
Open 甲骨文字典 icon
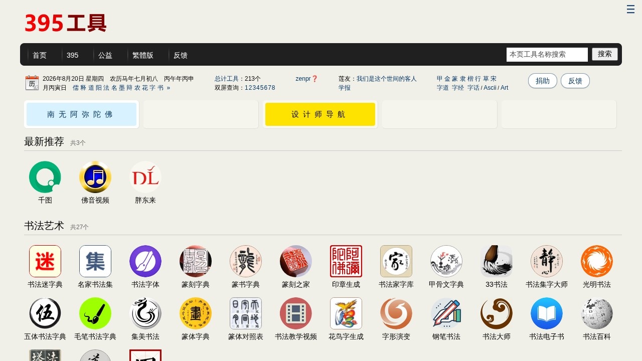tap(446, 261)
